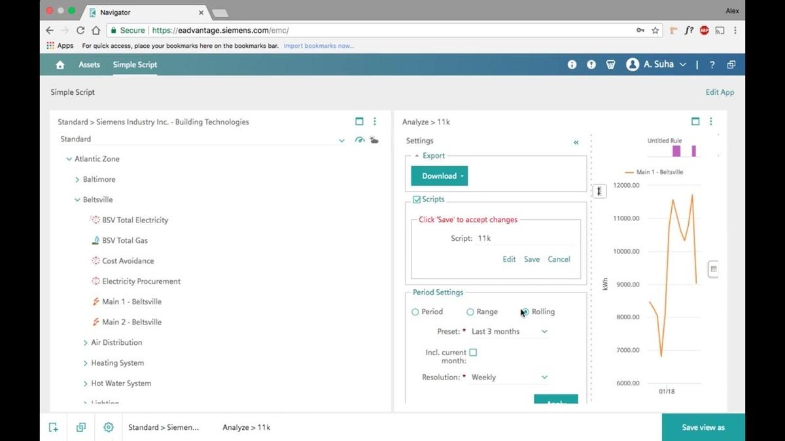This screenshot has height=441, width=785.
Task: Enable the Incl. current month checkbox
Action: tap(473, 352)
